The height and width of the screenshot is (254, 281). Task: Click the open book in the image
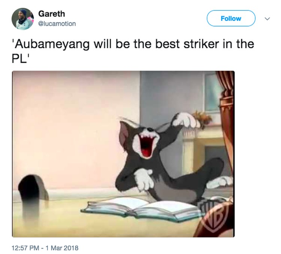point(142,208)
